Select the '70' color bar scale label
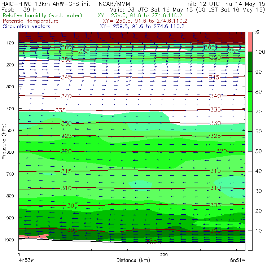 258,111
